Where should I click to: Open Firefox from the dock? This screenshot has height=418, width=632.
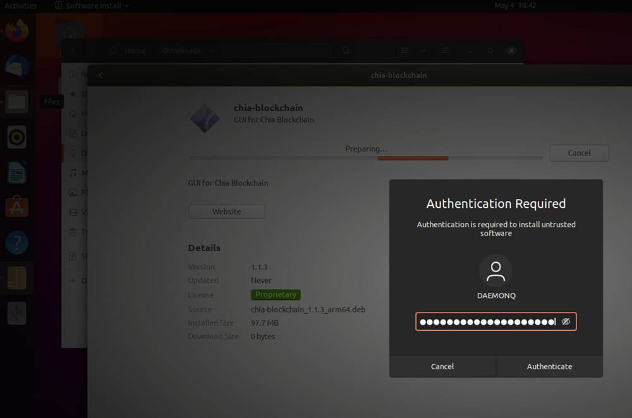click(16, 31)
